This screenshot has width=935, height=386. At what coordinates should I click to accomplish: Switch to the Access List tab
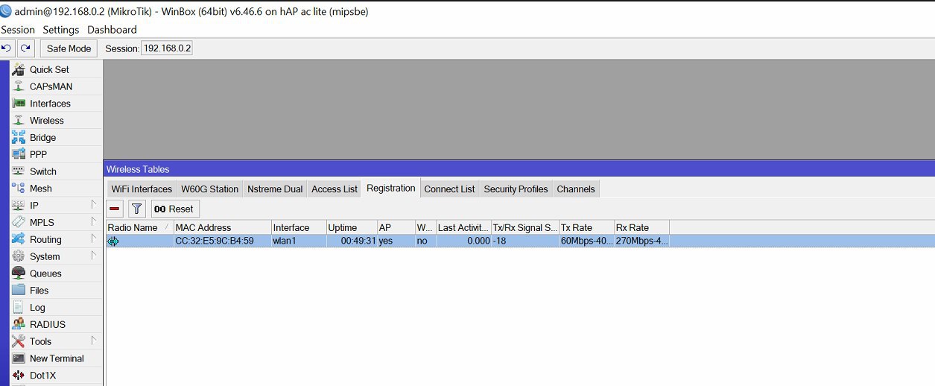(335, 189)
